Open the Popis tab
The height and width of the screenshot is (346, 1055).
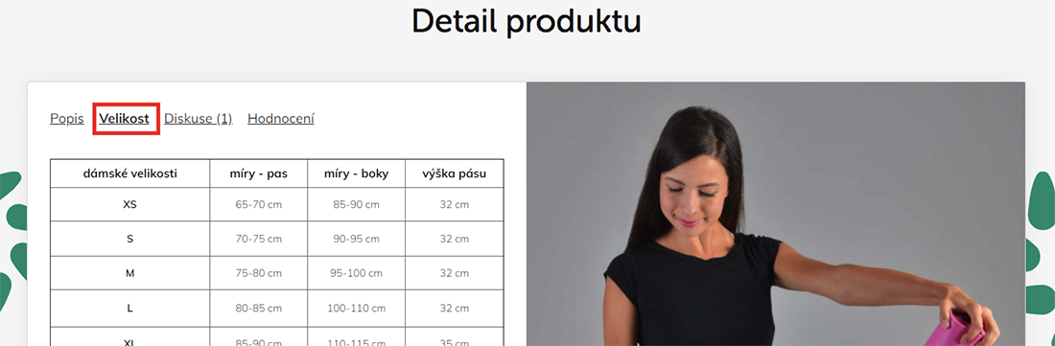point(66,119)
